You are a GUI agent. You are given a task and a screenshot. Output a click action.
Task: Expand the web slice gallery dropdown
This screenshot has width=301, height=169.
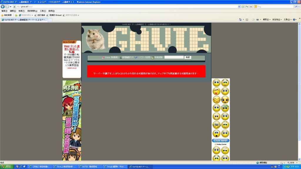78,15
